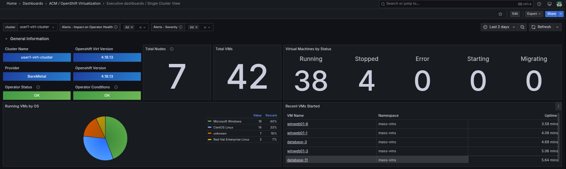Open the winweb01-1 VM link
The width and height of the screenshot is (566, 169).
[x=297, y=133]
